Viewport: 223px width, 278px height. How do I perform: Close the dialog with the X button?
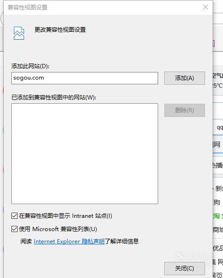coord(205,7)
